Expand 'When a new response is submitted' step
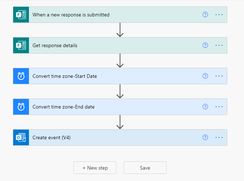This screenshot has width=244, height=181. click(107, 15)
